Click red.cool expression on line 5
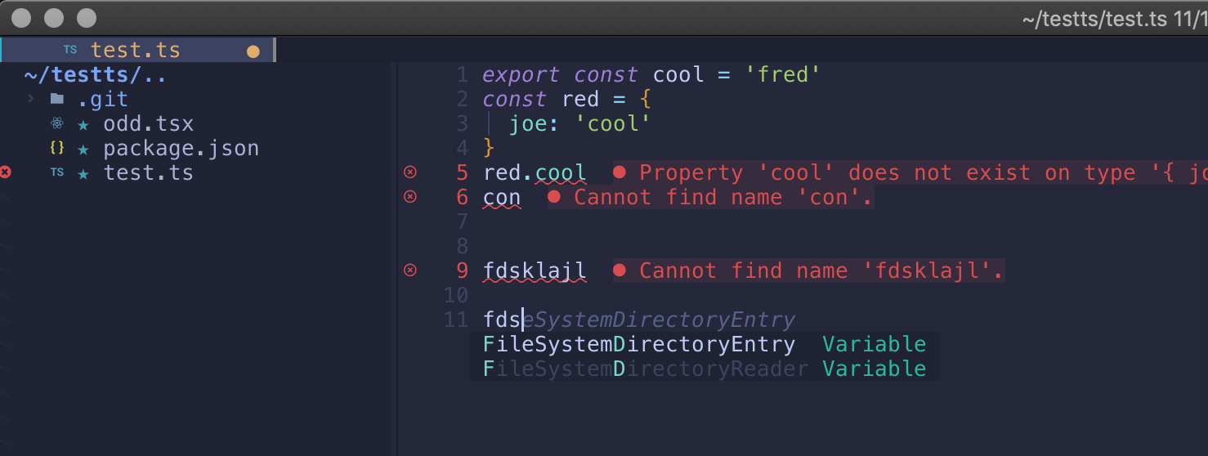Image resolution: width=1208 pixels, height=456 pixels. pos(535,173)
